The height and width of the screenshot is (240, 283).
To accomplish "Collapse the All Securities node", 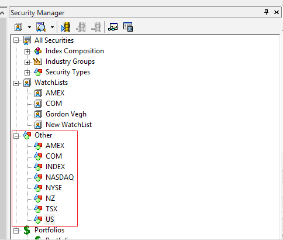I will click(16, 40).
